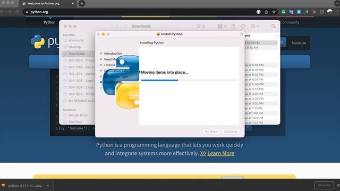
Task: Click the Chrome back arrow
Action: (x=2, y=12)
